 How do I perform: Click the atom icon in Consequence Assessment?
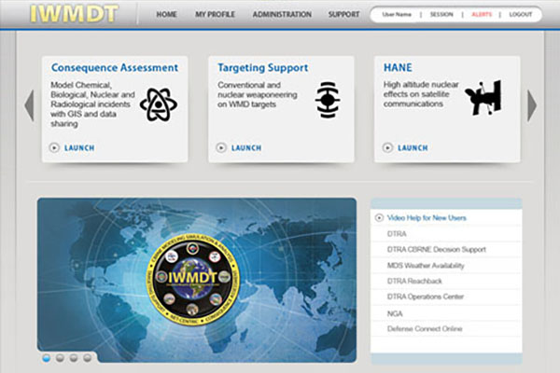[x=158, y=104]
